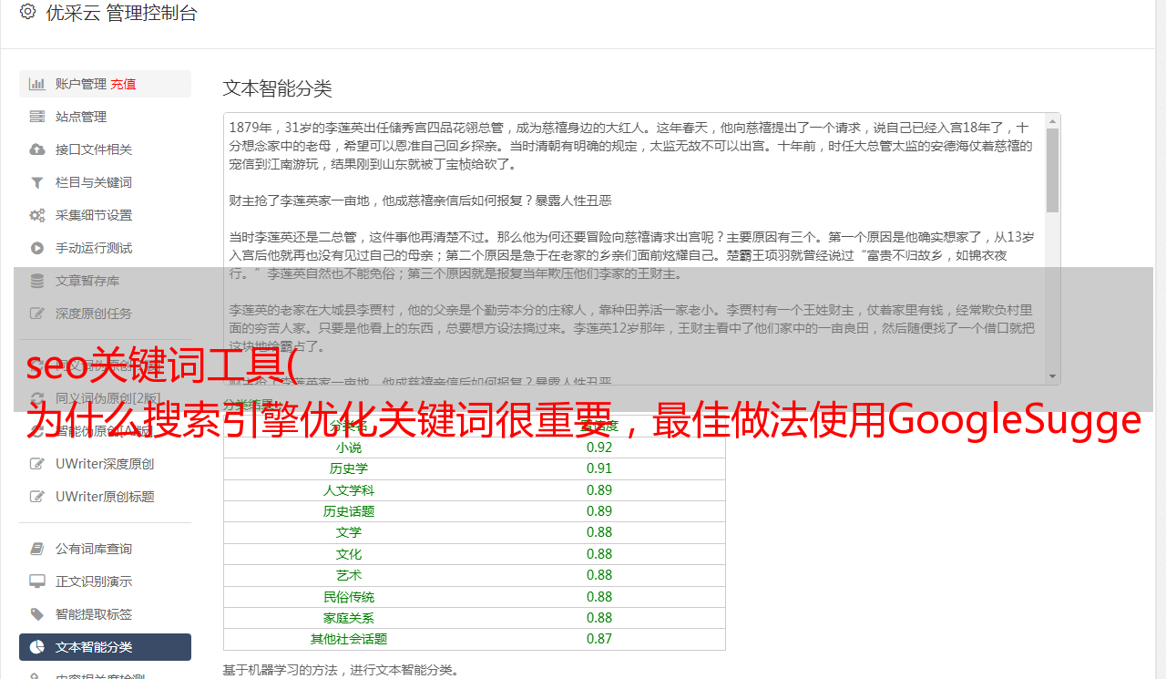The width and height of the screenshot is (1166, 679).
Task: Click the 文化 category cell
Action: 349,554
